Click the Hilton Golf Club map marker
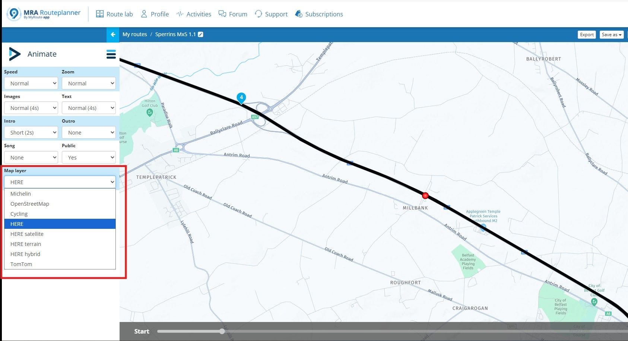 click(150, 112)
